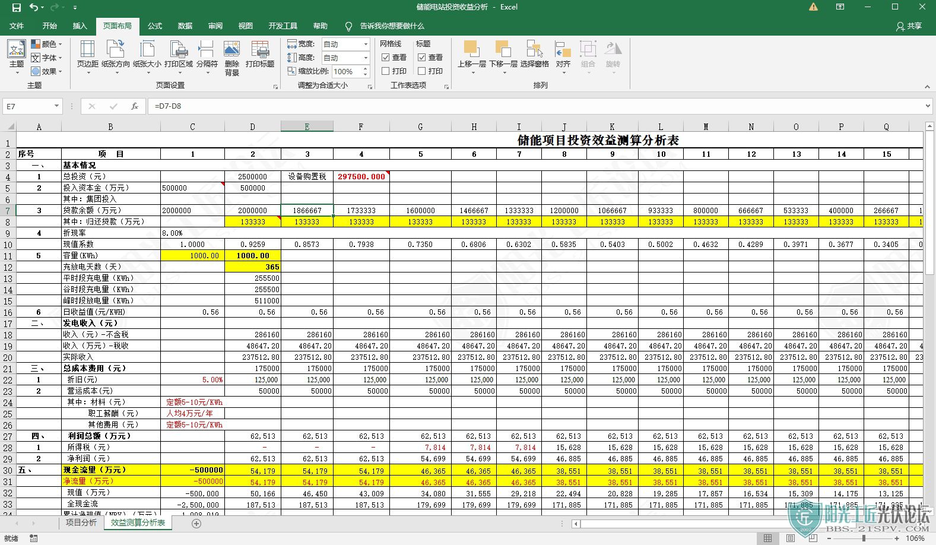
Task: Switch to Data (数据) tab
Action: point(185,26)
